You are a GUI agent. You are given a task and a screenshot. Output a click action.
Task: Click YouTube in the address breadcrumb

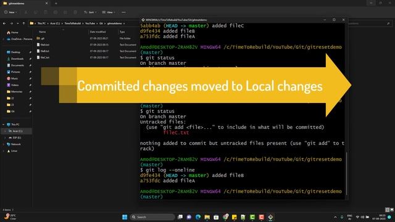pyautogui.click(x=90, y=23)
